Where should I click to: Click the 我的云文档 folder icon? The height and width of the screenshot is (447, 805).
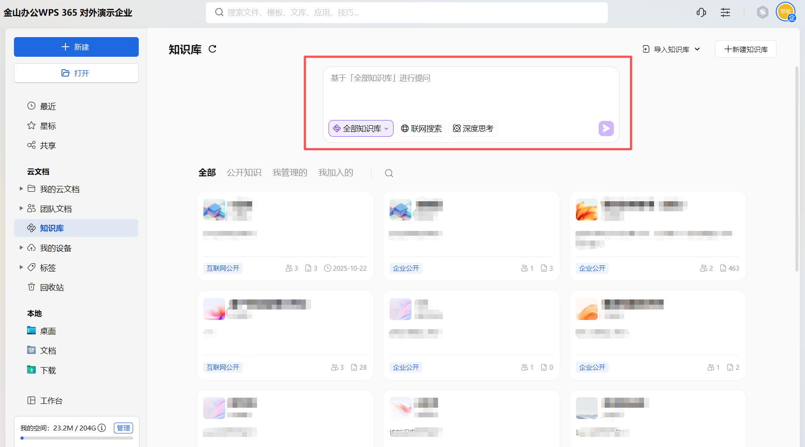(x=31, y=189)
